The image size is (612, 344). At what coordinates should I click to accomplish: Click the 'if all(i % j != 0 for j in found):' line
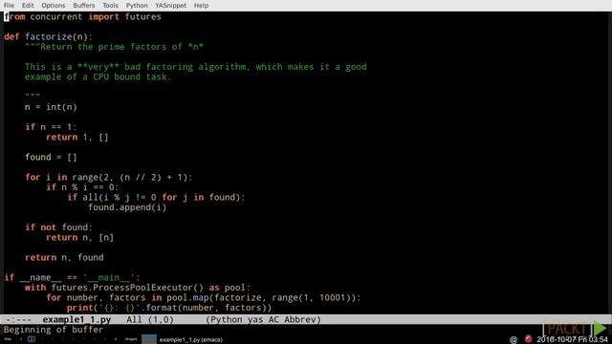coord(156,197)
